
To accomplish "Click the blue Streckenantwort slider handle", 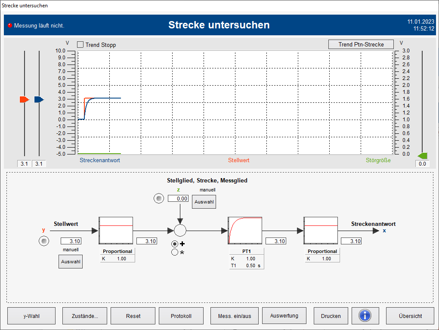I will [x=39, y=99].
